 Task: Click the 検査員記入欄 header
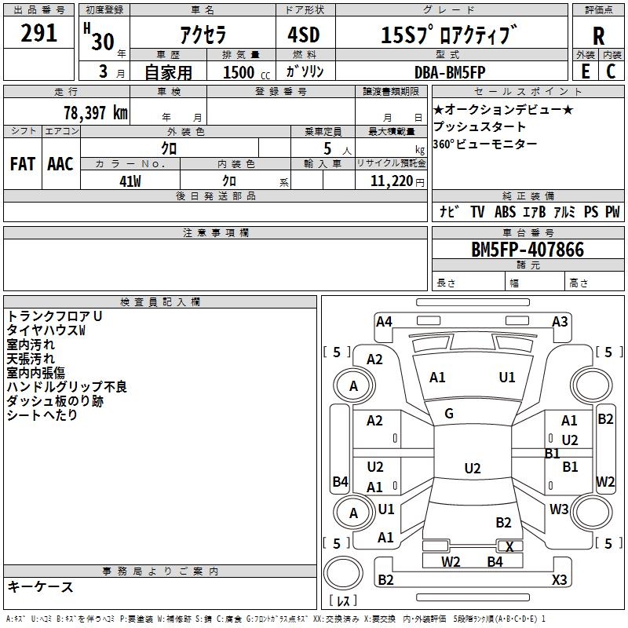(x=160, y=302)
